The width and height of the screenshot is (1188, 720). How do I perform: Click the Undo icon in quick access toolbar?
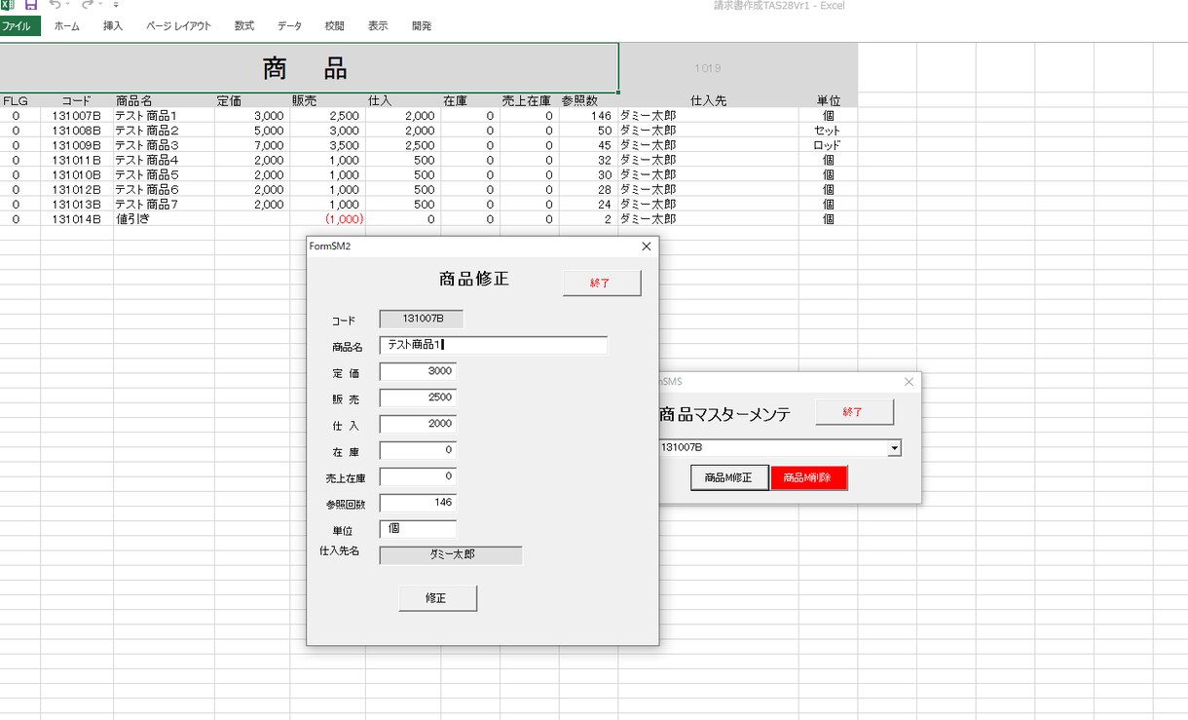coord(56,5)
